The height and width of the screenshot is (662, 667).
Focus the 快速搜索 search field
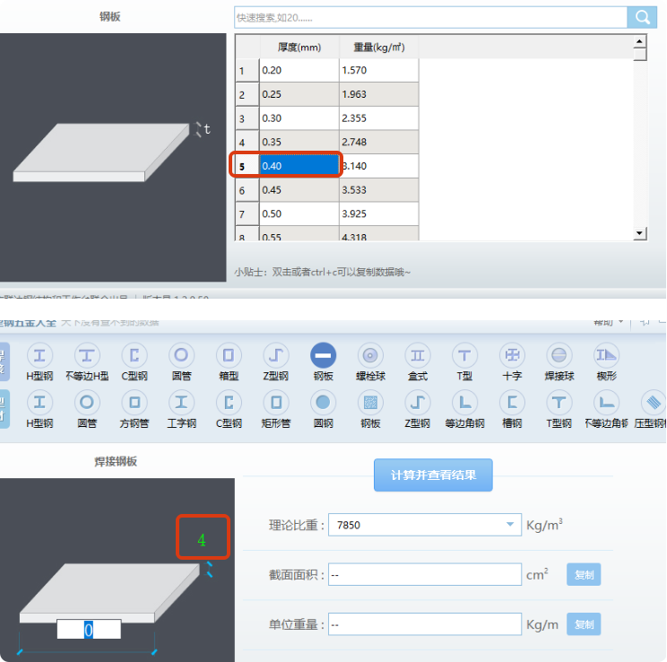(430, 17)
